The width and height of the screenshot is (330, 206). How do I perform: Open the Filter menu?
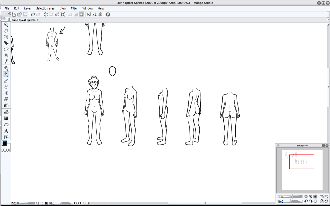[x=74, y=8]
